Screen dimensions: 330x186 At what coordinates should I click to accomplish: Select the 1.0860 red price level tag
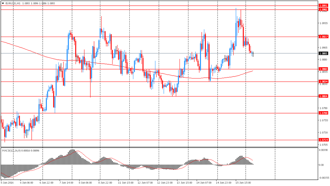point(323,69)
